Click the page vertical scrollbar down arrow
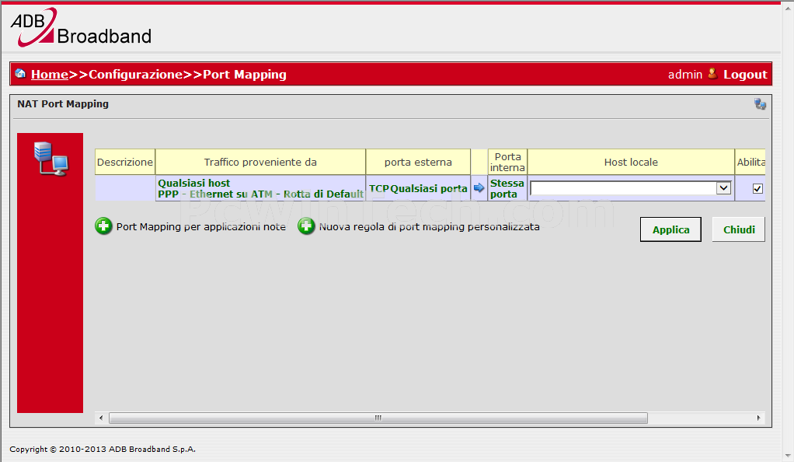 point(788,457)
